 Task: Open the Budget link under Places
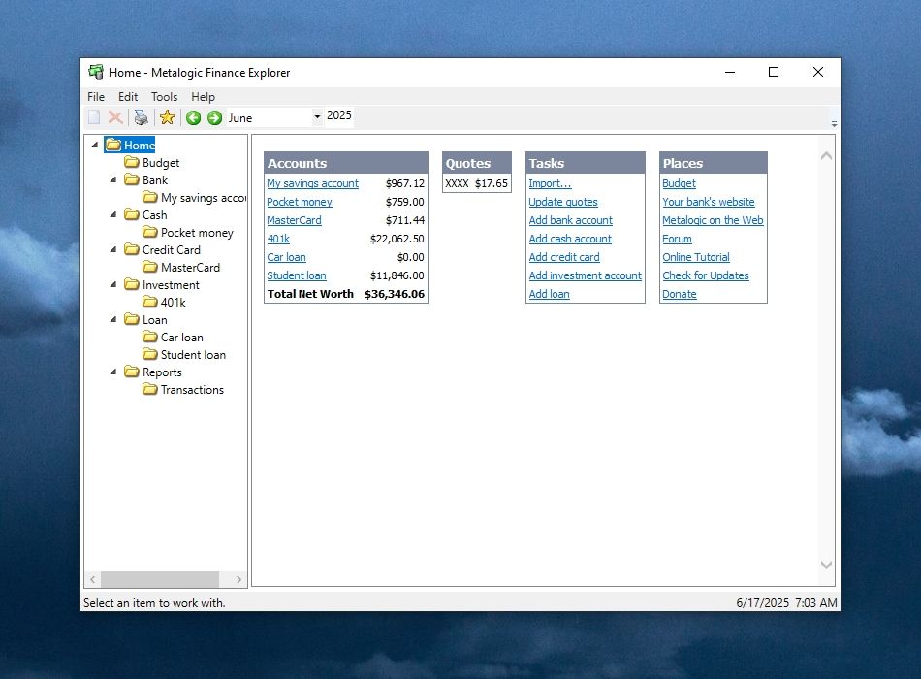(679, 183)
